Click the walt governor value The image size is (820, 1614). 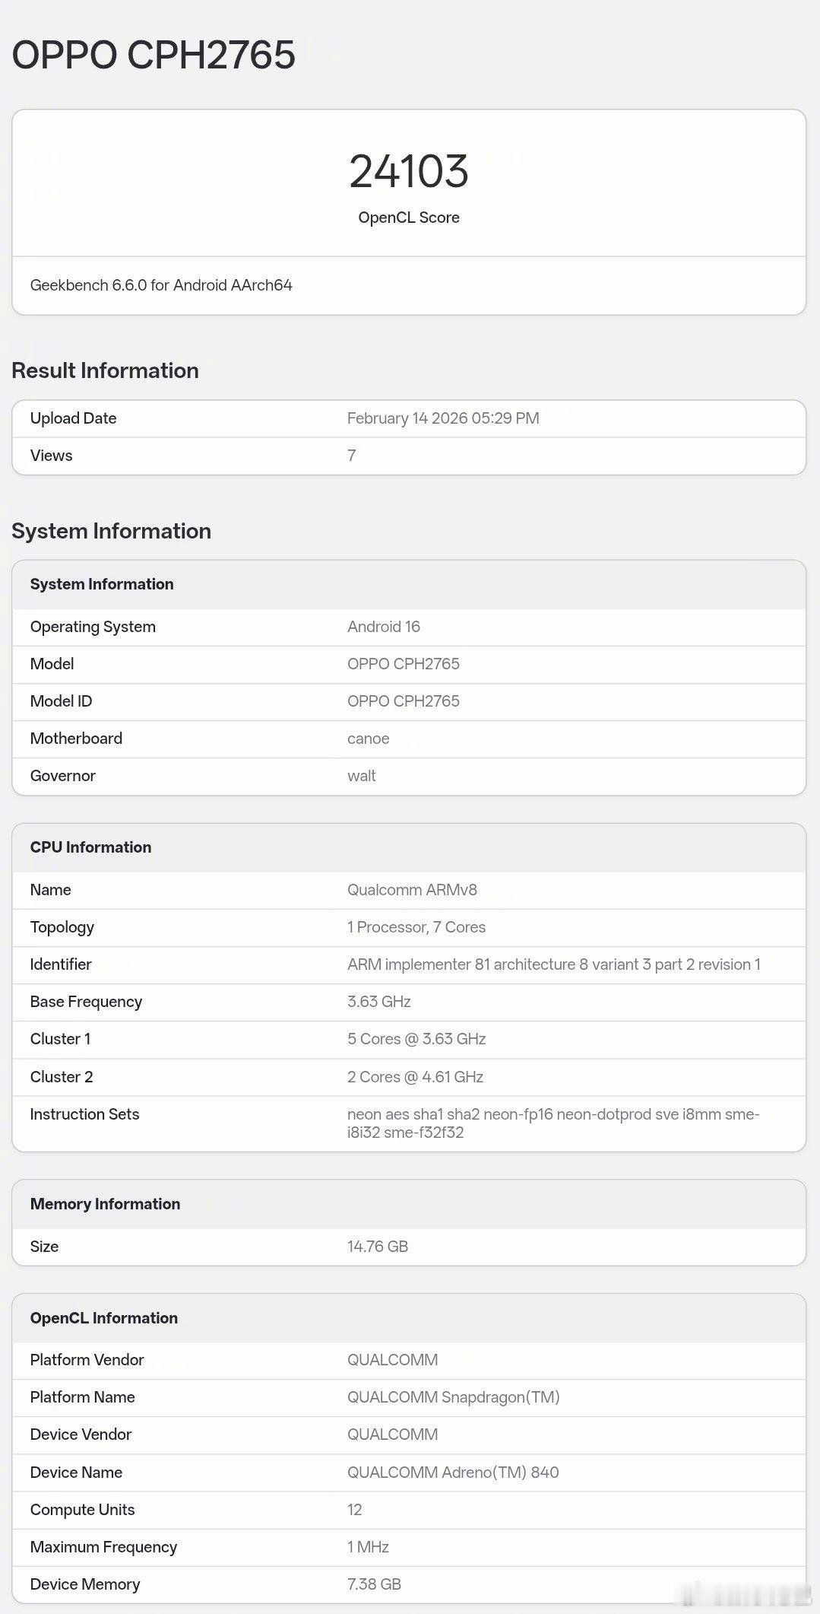[x=362, y=776]
